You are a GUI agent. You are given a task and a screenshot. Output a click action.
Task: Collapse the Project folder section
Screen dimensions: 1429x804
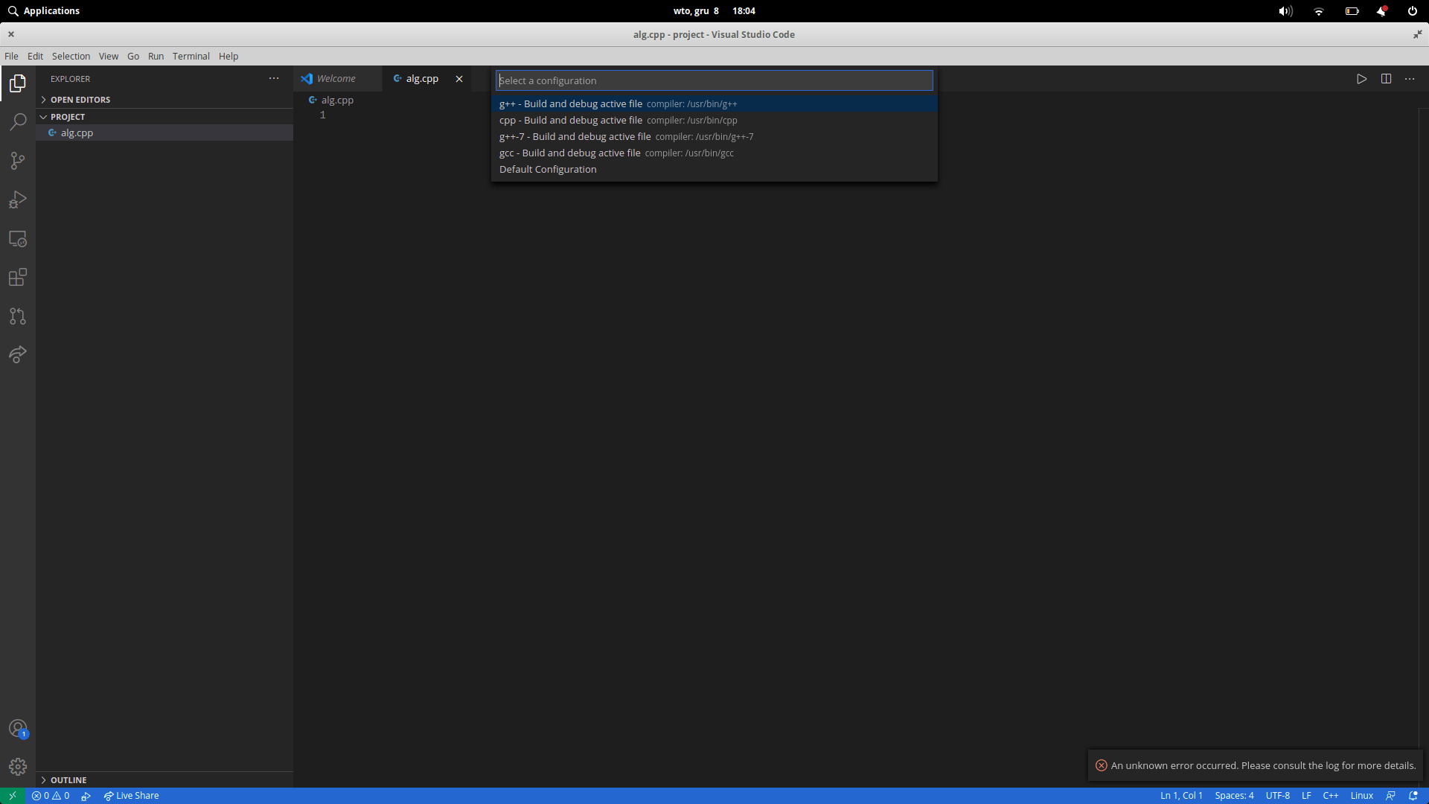point(164,117)
